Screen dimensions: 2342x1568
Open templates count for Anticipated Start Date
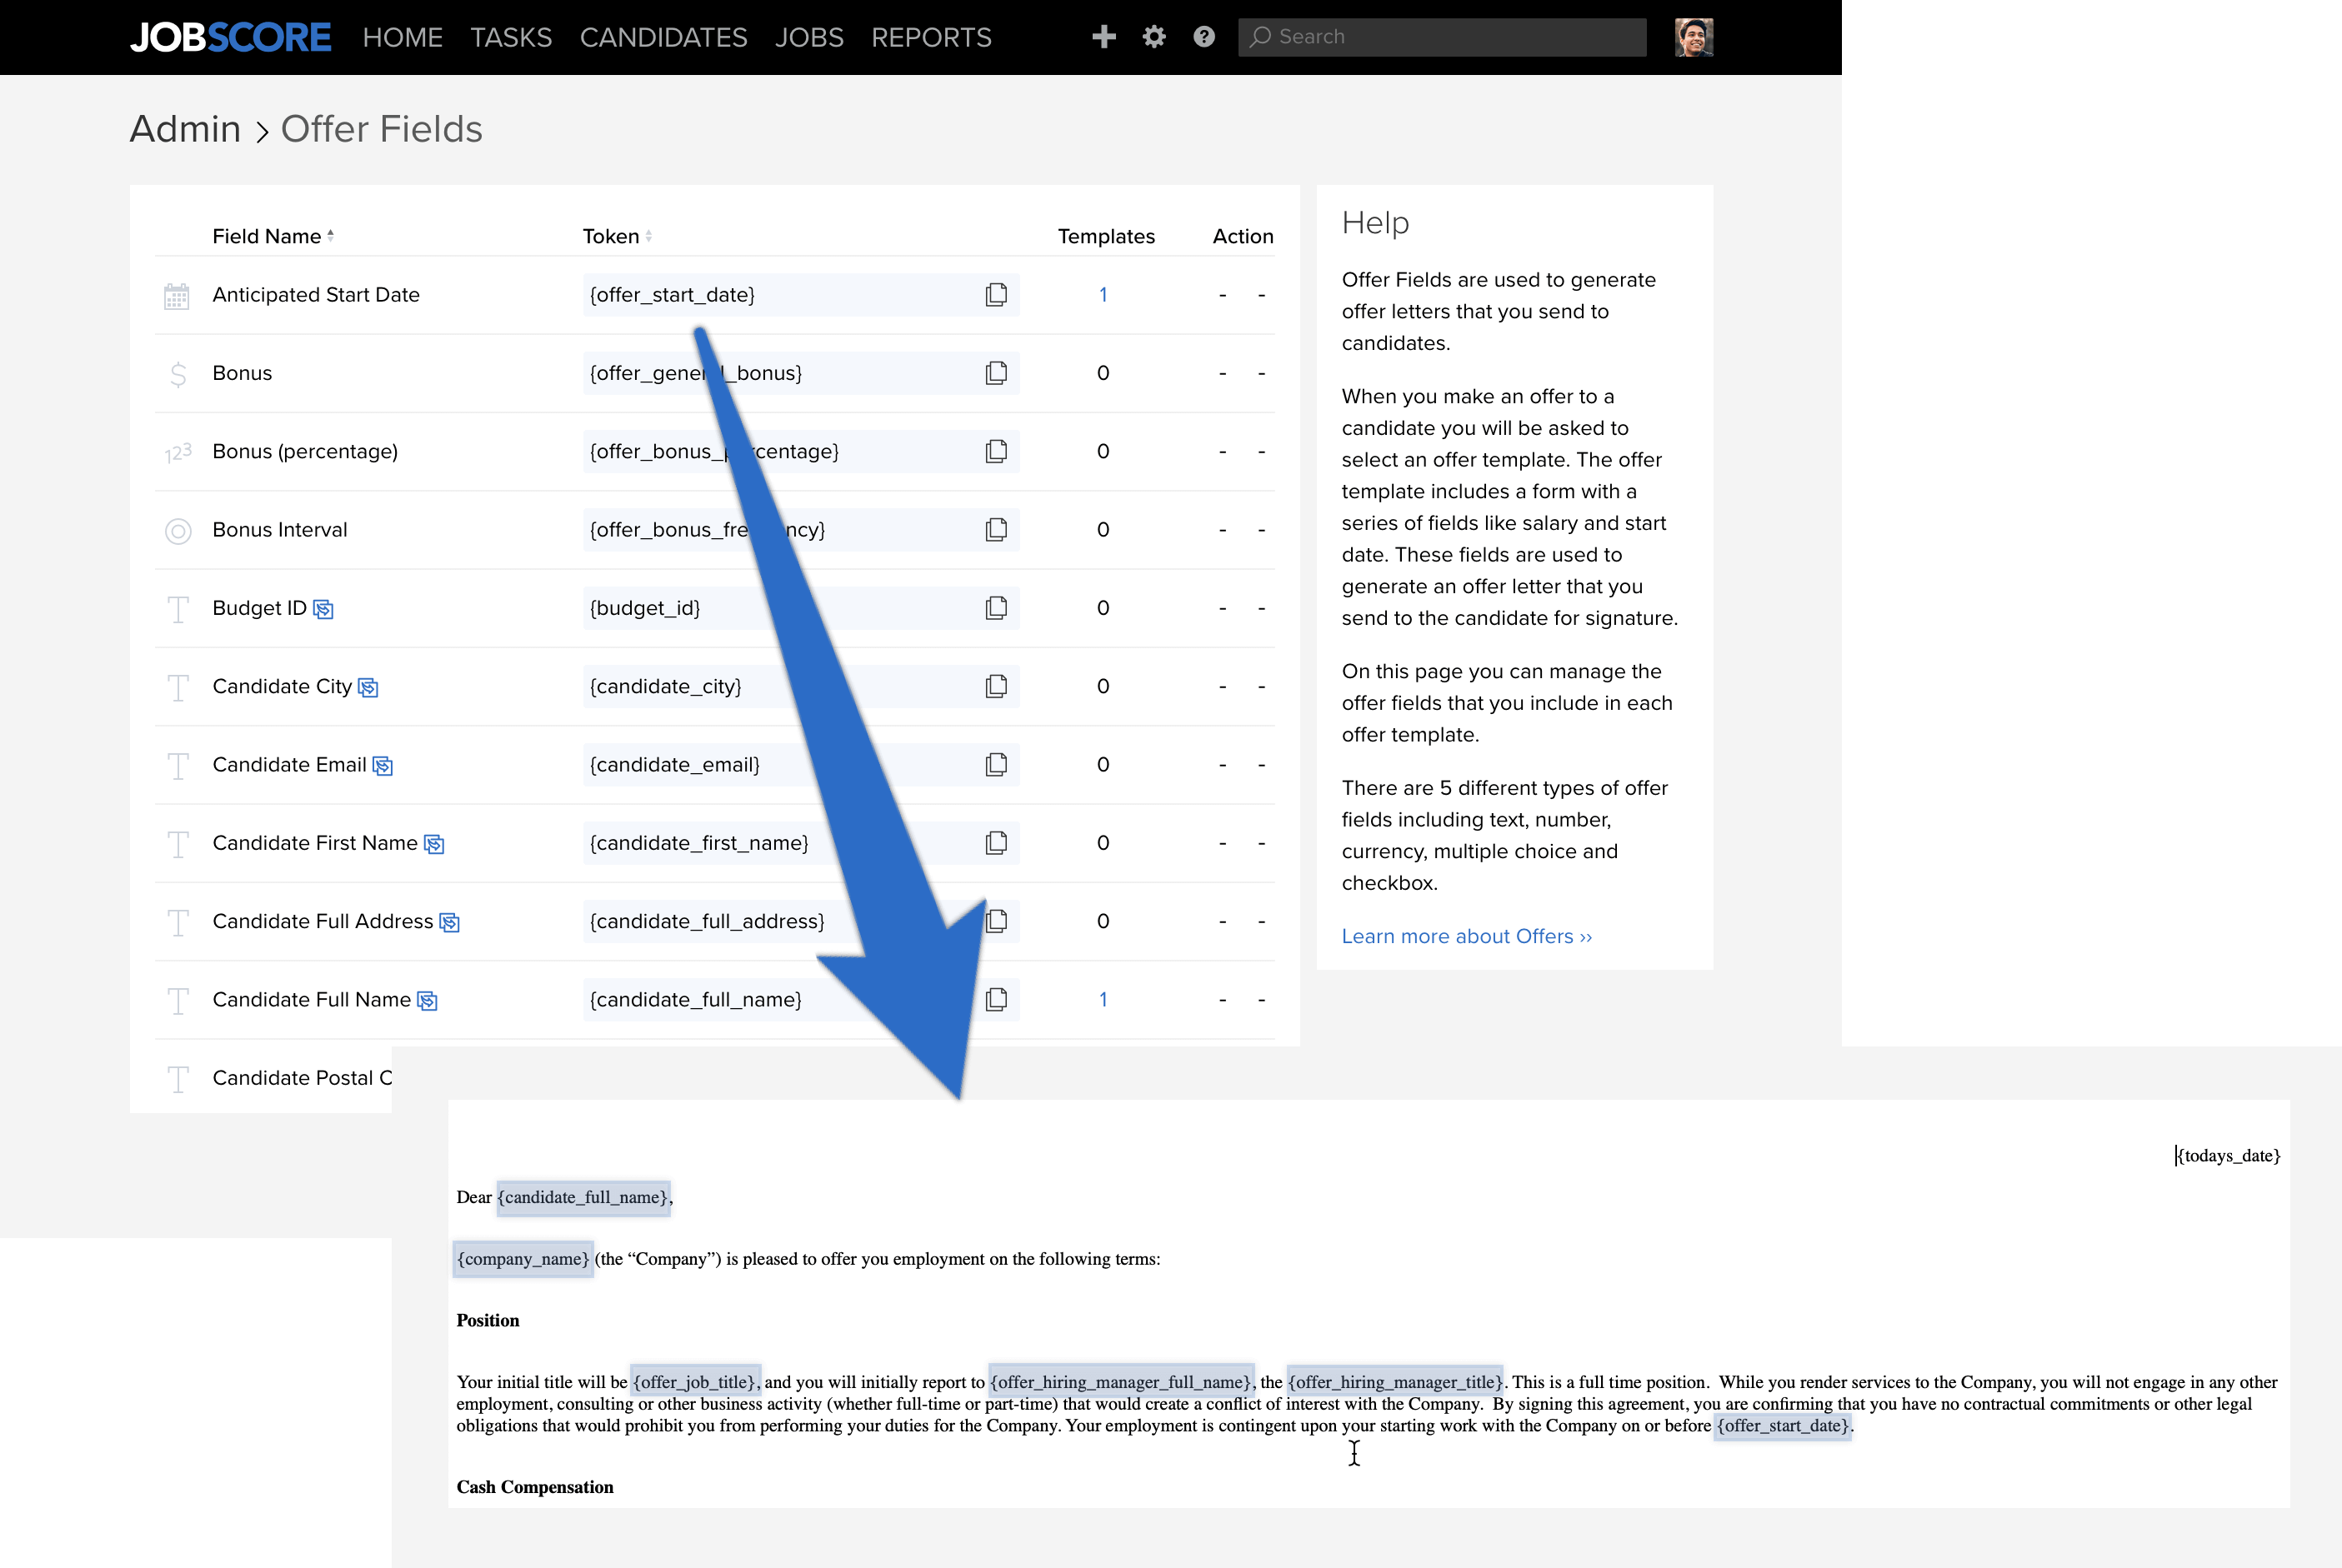click(1103, 294)
